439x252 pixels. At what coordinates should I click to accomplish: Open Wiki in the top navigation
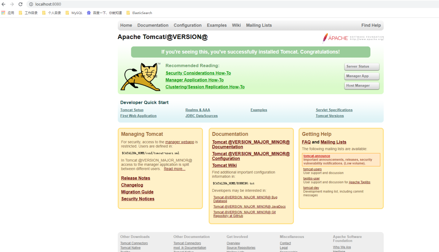click(x=236, y=25)
